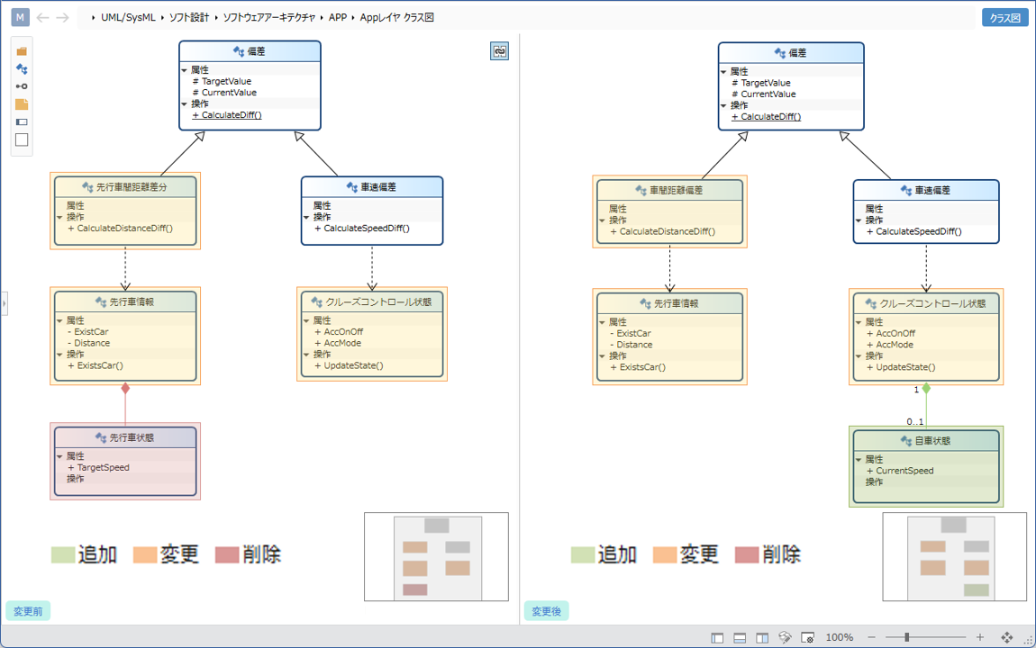
Task: Open the ソフト設計 breadcrumb
Action: tap(189, 18)
